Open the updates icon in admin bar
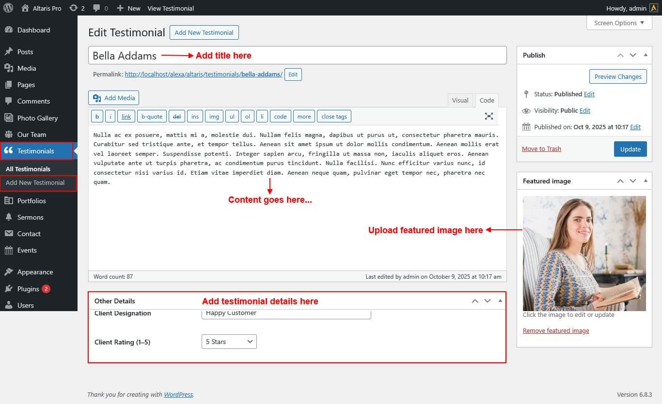The width and height of the screenshot is (662, 404). pos(73,8)
